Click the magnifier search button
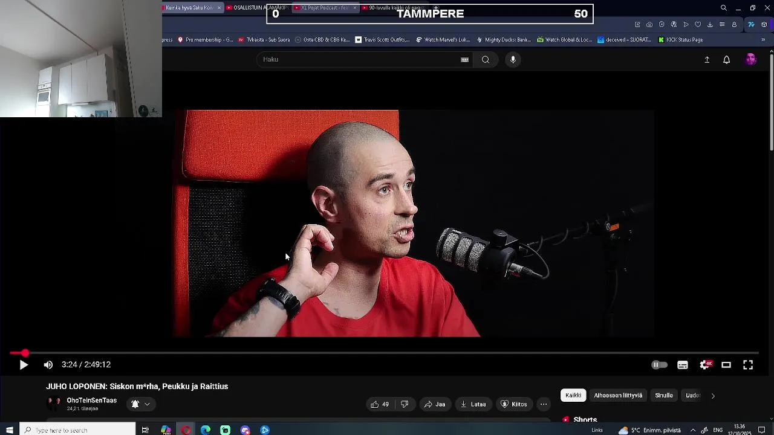The width and height of the screenshot is (774, 435). coord(486,60)
